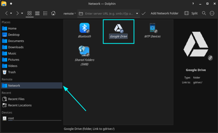Image resolution: width=218 pixels, height=133 pixels.
Task: Click Google Drive preview image in info panel
Action: (196, 44)
